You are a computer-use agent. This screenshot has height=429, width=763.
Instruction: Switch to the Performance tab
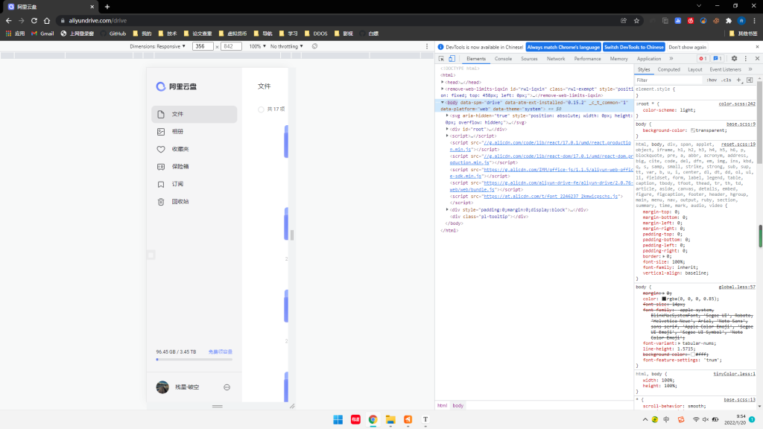(587, 58)
